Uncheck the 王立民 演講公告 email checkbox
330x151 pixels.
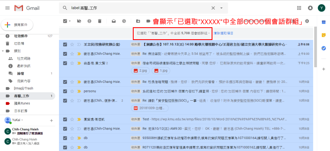65,45
